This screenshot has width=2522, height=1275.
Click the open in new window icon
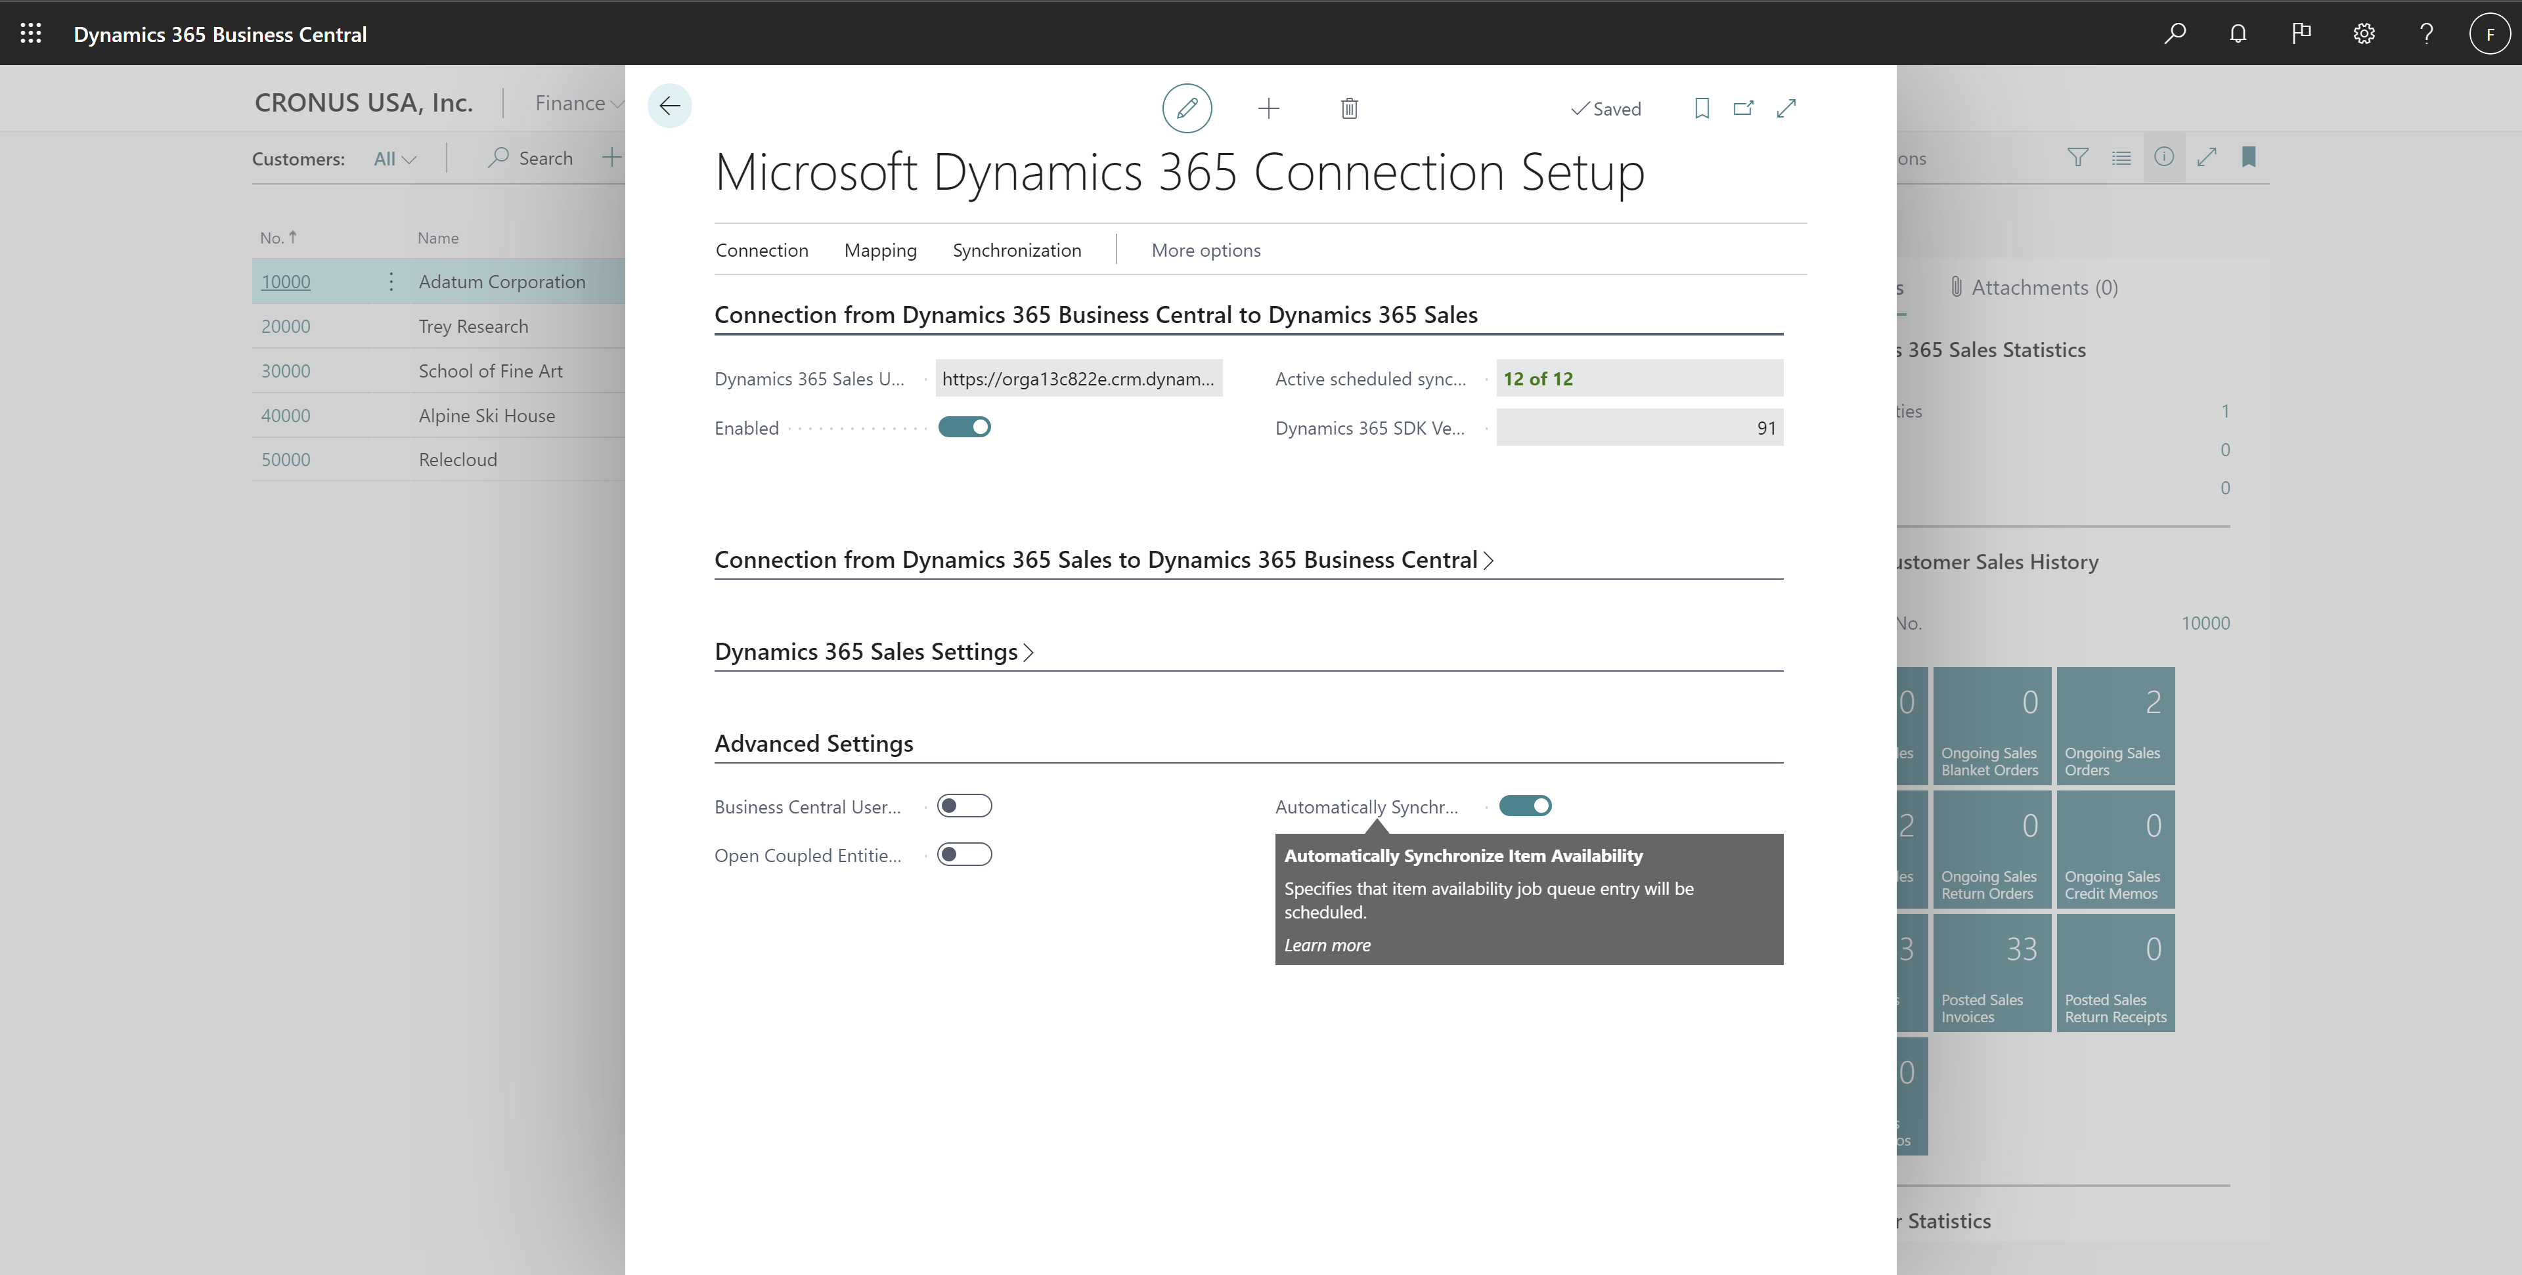(1742, 107)
